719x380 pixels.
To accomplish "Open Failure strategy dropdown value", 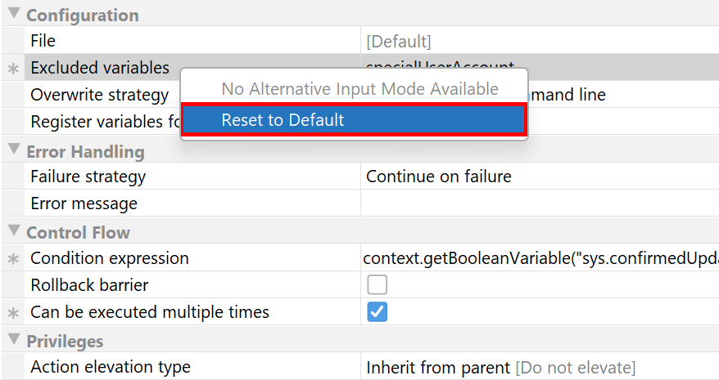I will 540,177.
